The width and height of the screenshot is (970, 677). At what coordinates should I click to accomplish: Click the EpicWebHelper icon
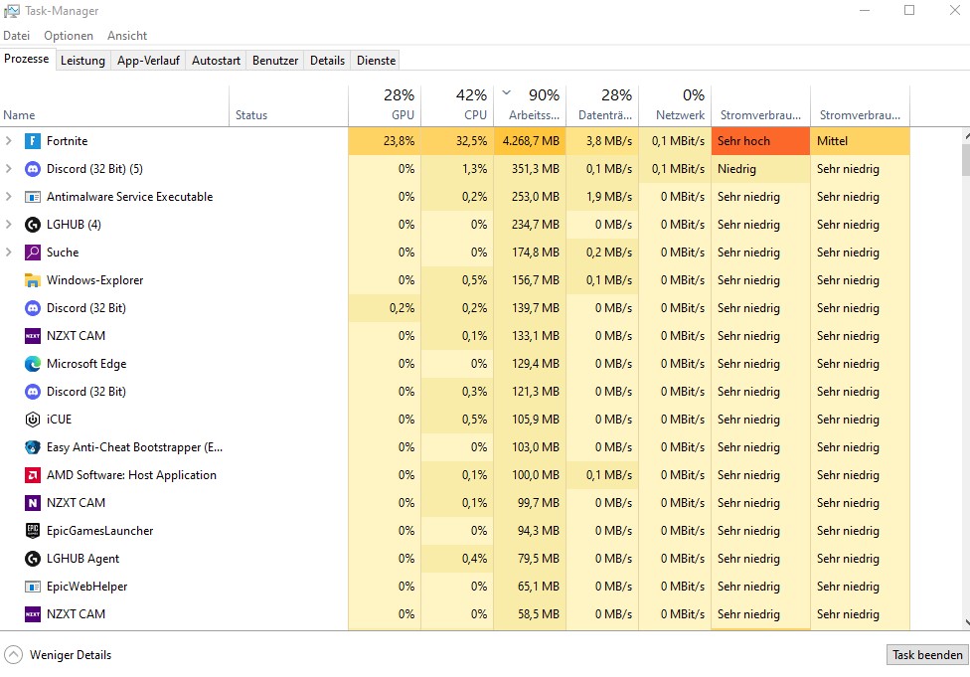pyautogui.click(x=32, y=587)
